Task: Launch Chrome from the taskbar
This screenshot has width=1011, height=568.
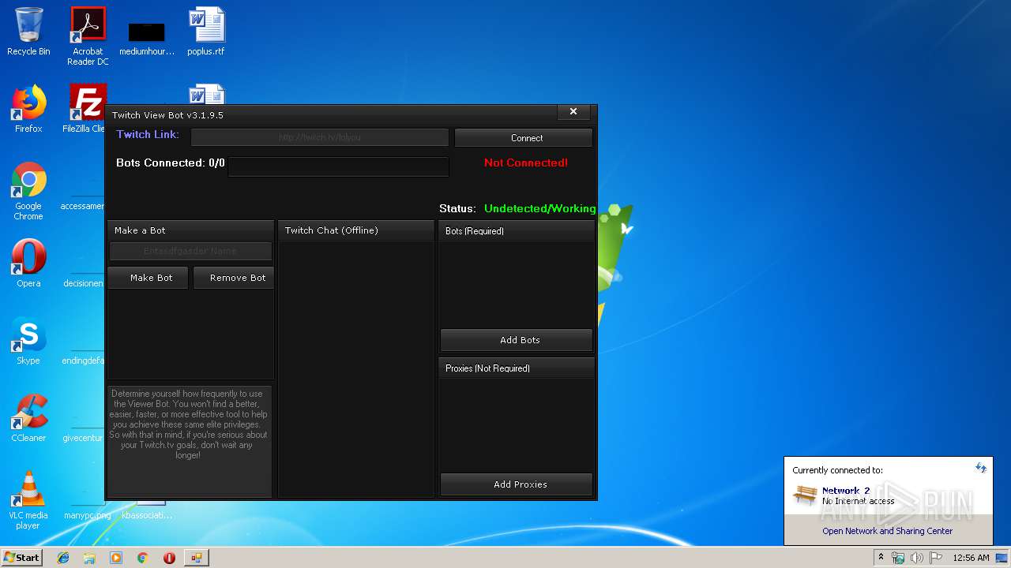Action: click(x=143, y=558)
